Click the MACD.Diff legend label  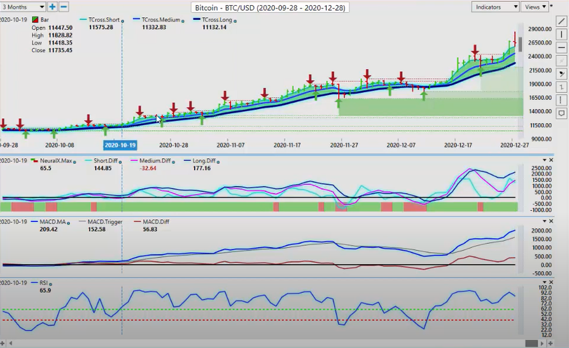click(156, 222)
